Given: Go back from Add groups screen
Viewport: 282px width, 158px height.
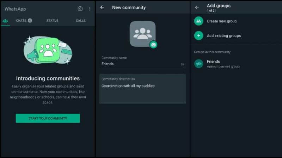Looking at the screenshot, I should pos(197,7).
